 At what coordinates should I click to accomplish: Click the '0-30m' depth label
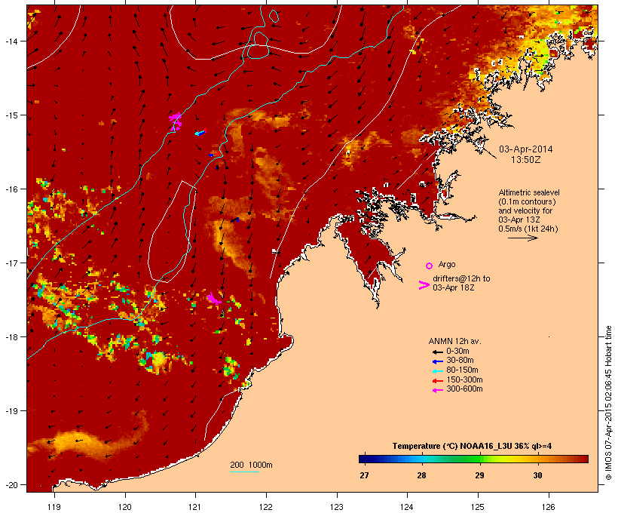coord(457,352)
